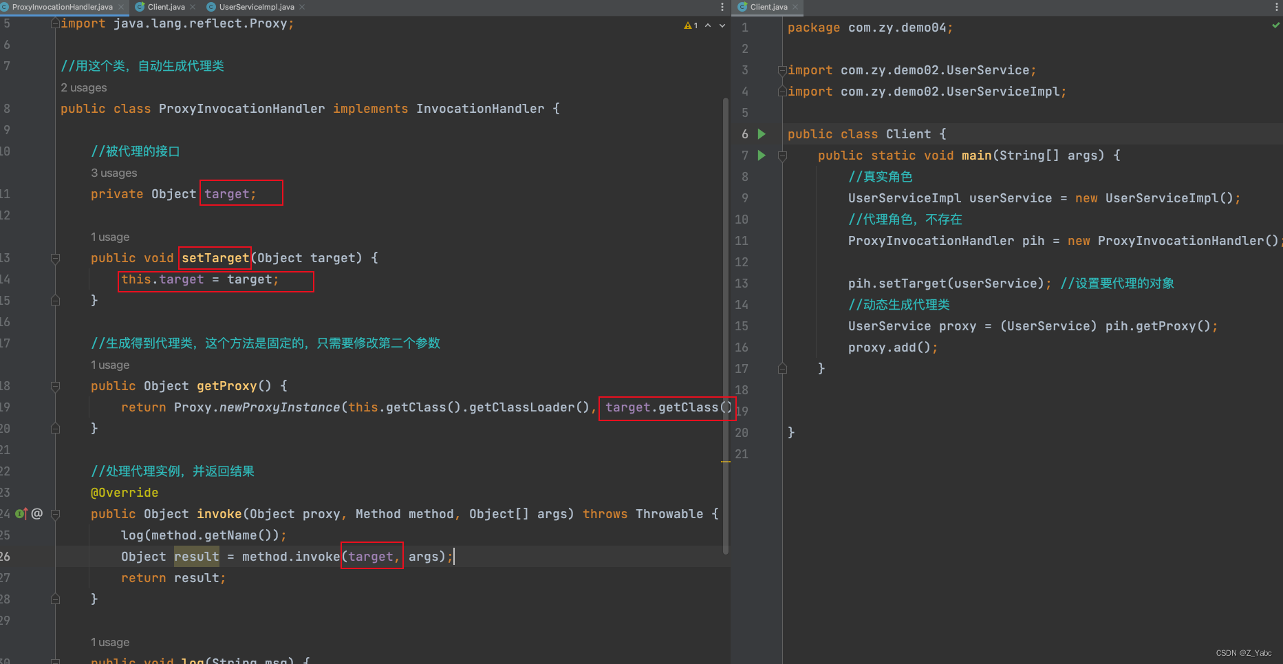Fold the main method in Client.java
The height and width of the screenshot is (664, 1283).
point(782,156)
